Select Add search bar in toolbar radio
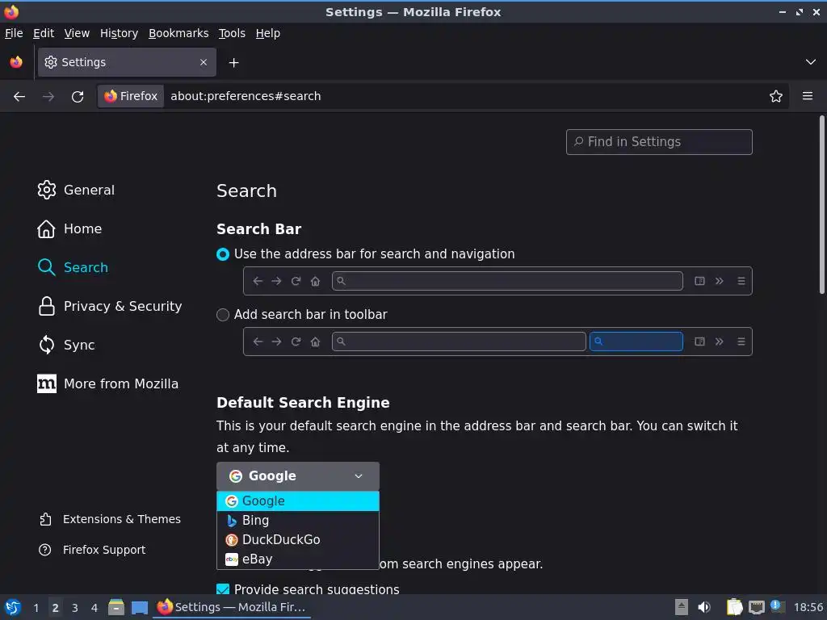This screenshot has width=827, height=620. (223, 315)
